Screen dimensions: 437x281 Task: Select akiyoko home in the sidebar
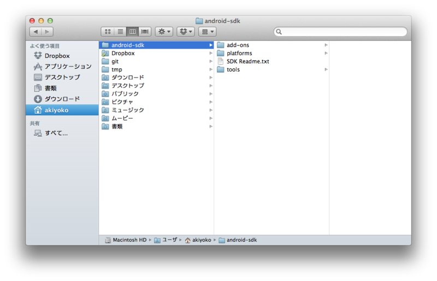pyautogui.click(x=62, y=110)
